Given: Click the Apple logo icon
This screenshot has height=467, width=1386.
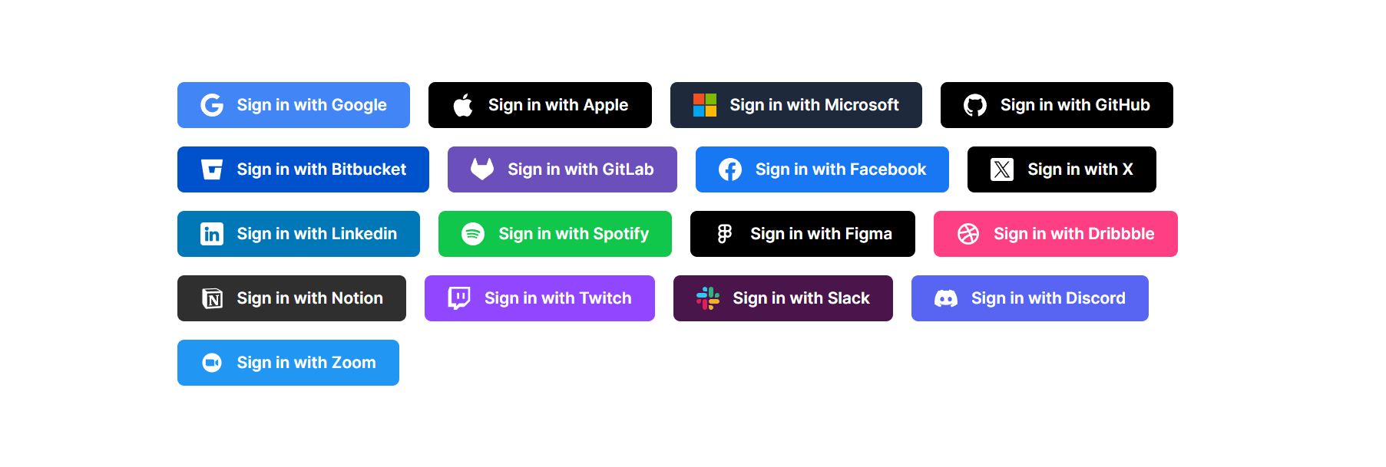Looking at the screenshot, I should (x=463, y=105).
